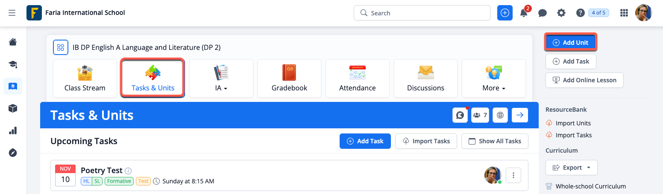This screenshot has height=194, width=663.
Task: Open the Export dropdown
Action: [571, 168]
